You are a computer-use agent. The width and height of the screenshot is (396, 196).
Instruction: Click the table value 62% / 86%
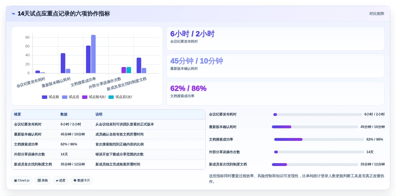point(69,144)
